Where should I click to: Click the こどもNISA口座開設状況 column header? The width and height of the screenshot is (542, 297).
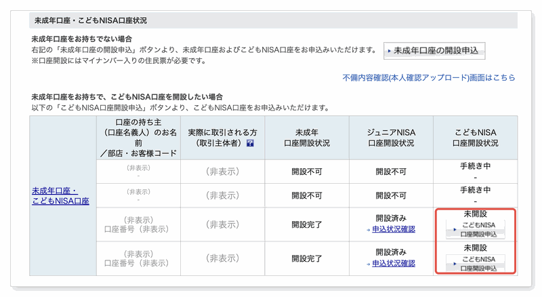pos(476,138)
